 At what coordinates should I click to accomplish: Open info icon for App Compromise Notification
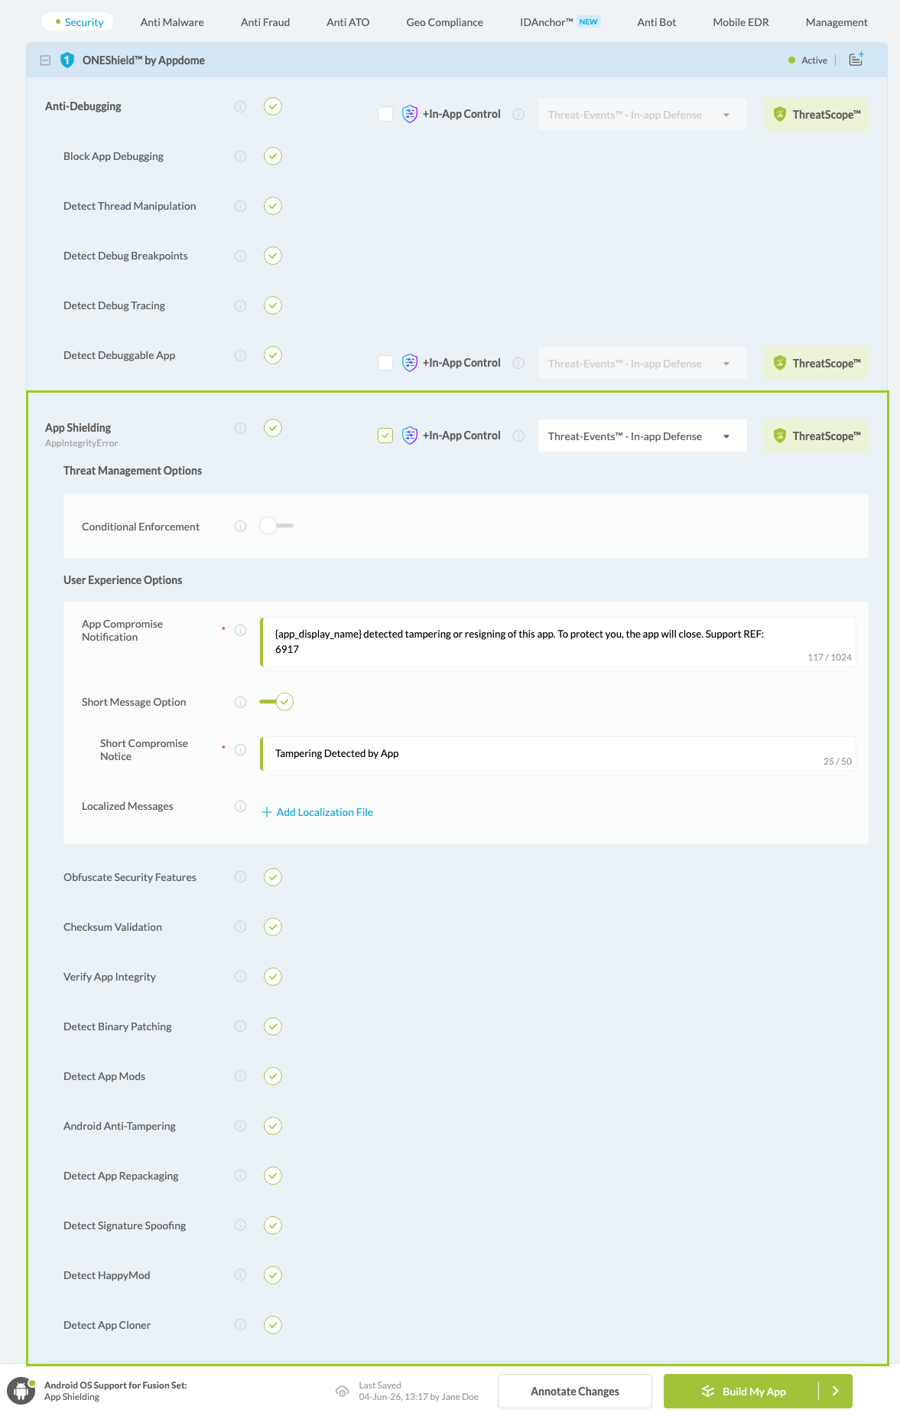coord(240,630)
